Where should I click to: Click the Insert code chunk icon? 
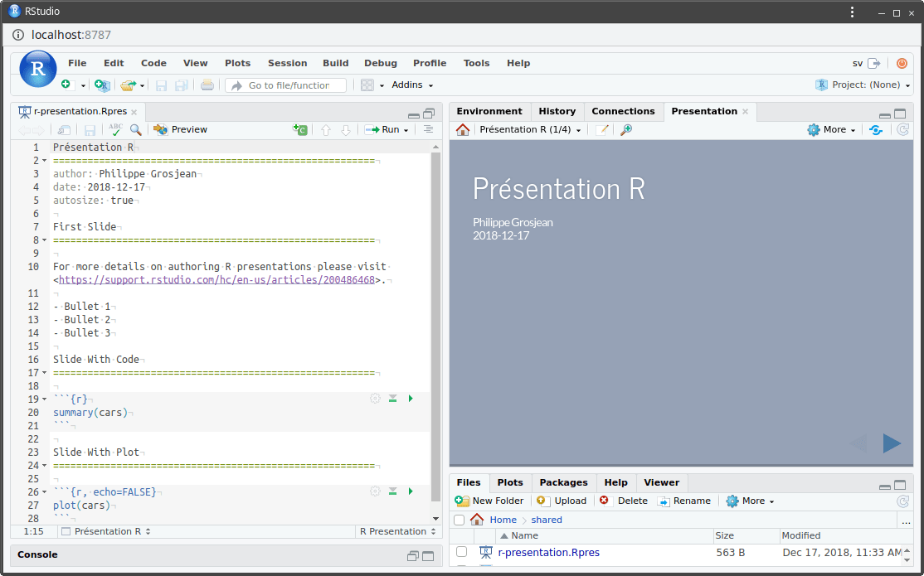tap(300, 129)
